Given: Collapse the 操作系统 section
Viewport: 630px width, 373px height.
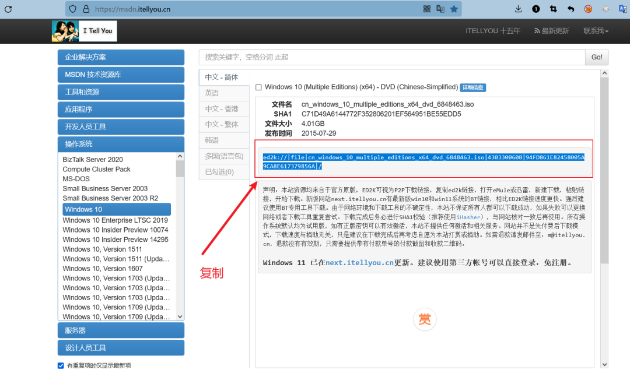Looking at the screenshot, I should coord(121,144).
